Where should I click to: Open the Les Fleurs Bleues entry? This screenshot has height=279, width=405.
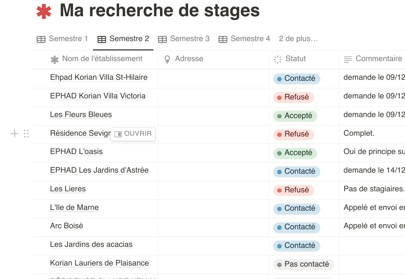(x=81, y=114)
